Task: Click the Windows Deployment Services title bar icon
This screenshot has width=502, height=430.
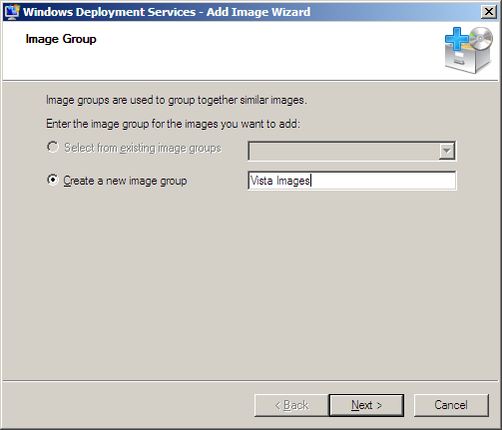Action: pyautogui.click(x=12, y=12)
